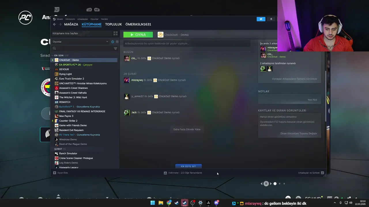Open File Explorer from the taskbar
The image size is (369, 207).
click(x=161, y=203)
